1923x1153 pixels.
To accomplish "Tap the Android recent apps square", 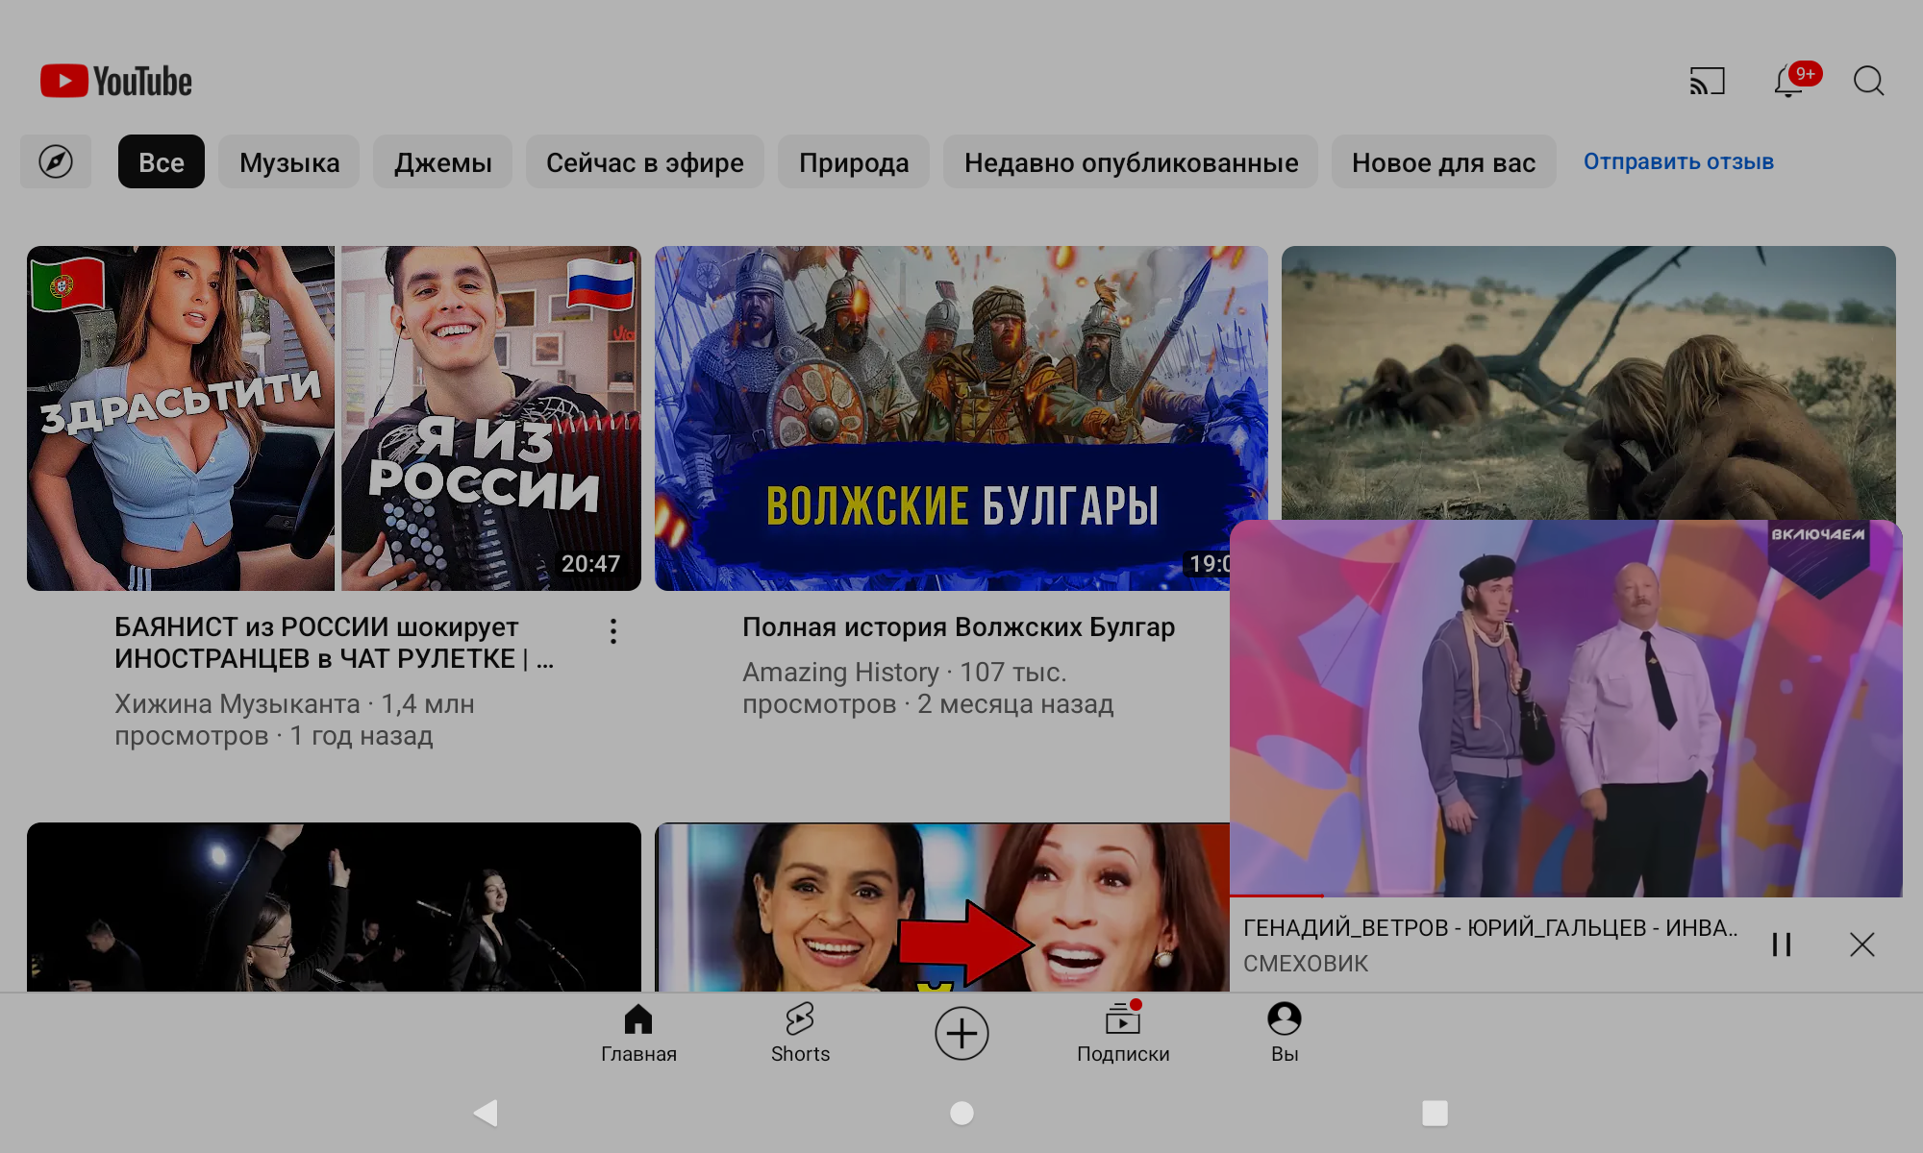I will [1435, 1113].
